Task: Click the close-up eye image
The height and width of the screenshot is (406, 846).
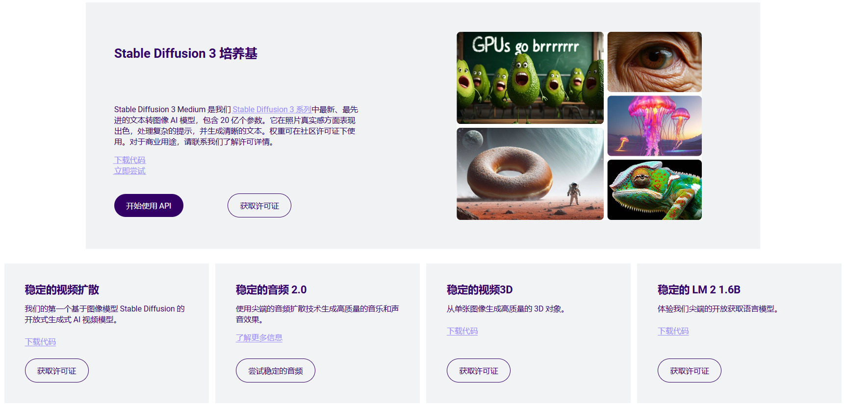Action: coord(654,62)
